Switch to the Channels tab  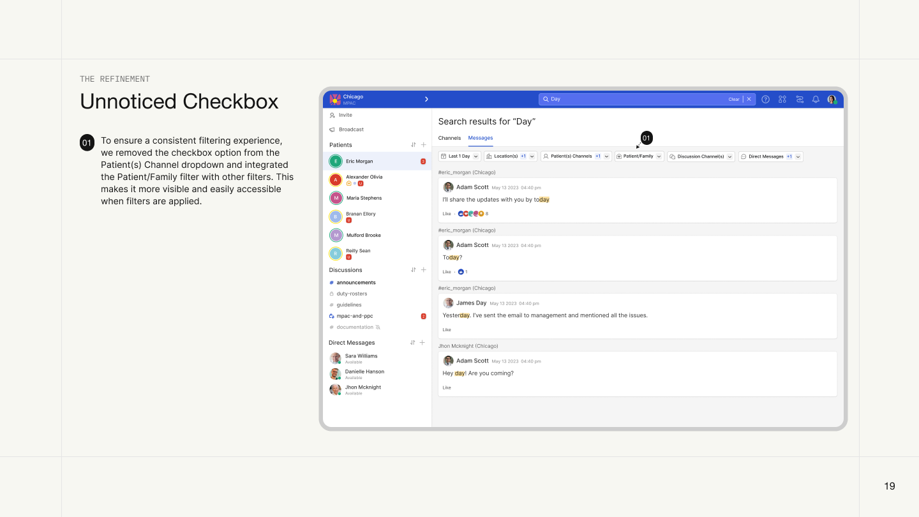point(449,138)
